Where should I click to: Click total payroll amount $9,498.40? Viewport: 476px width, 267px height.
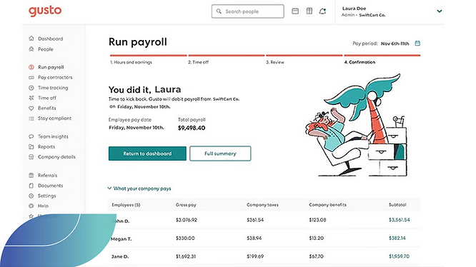click(192, 128)
